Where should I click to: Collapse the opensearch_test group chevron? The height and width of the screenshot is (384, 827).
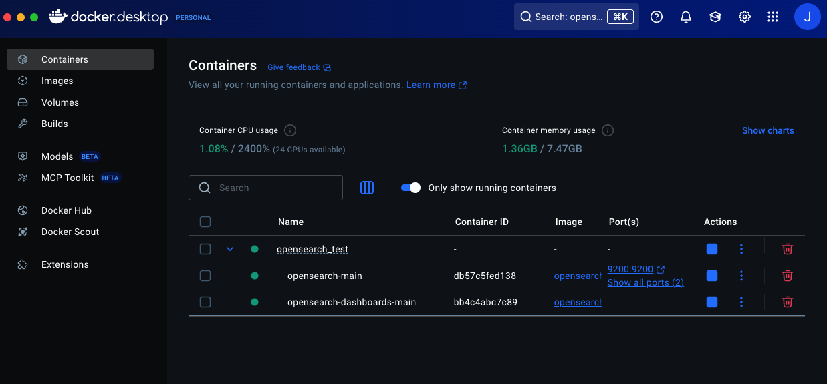tap(230, 249)
